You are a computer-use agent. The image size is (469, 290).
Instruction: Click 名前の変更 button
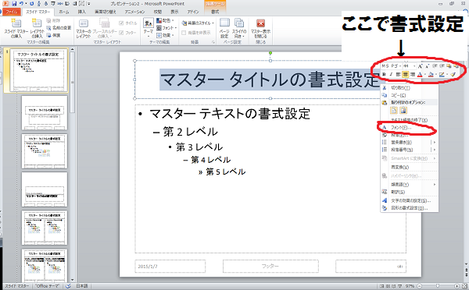[x=59, y=28]
